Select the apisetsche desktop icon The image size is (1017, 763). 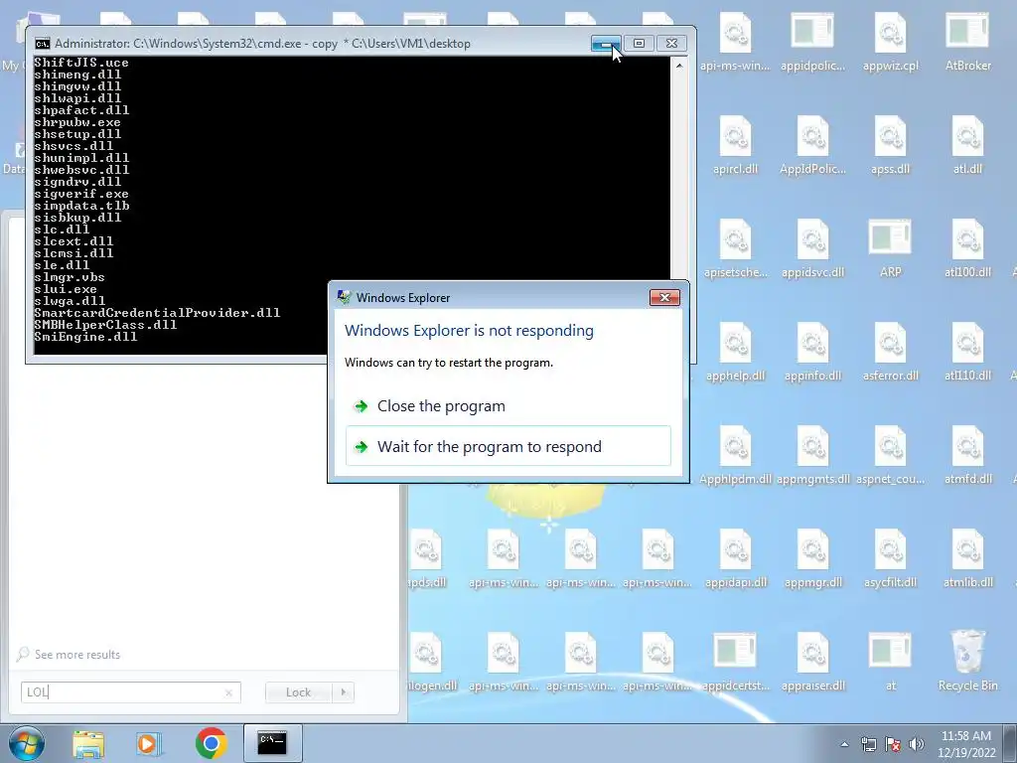[x=735, y=247]
